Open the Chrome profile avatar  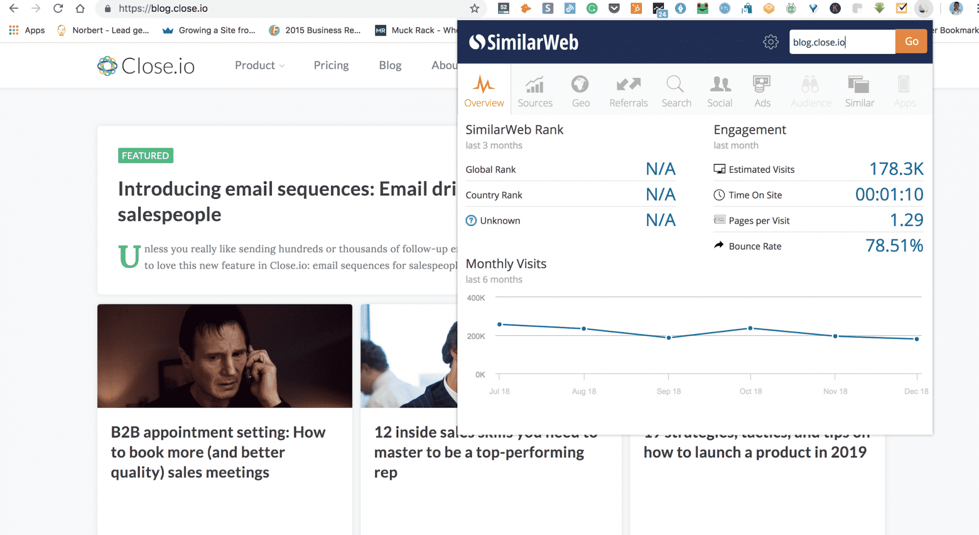pyautogui.click(x=956, y=8)
